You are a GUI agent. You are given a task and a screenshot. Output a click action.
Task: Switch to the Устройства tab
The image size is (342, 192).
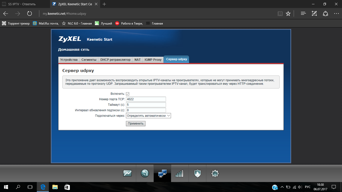69,60
